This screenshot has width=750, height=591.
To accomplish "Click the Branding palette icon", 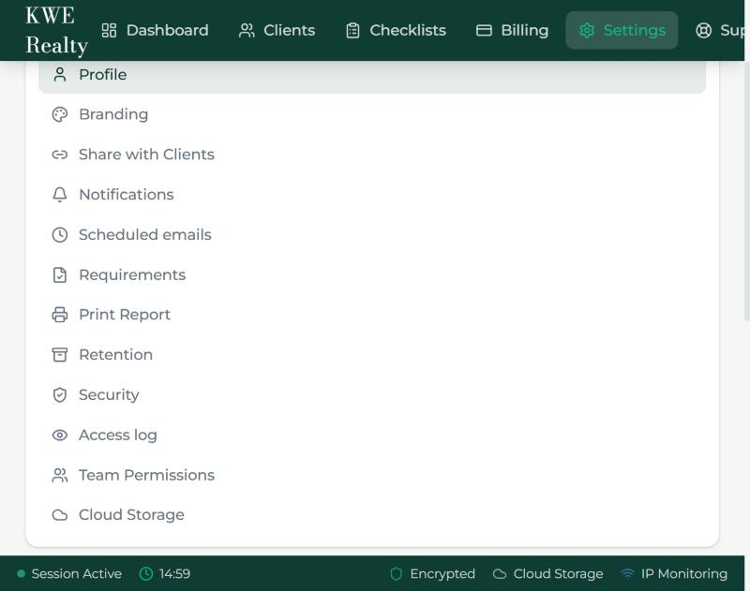I will pos(60,114).
